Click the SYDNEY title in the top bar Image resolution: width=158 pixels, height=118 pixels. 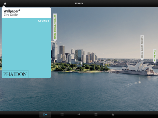[x=79, y=4]
